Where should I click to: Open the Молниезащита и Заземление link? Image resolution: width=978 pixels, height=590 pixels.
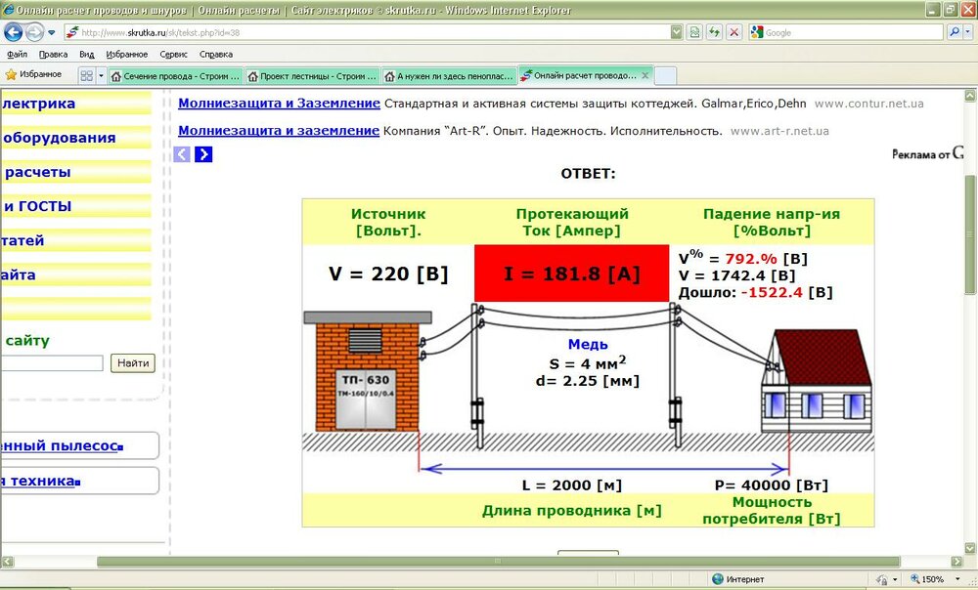pos(277,103)
